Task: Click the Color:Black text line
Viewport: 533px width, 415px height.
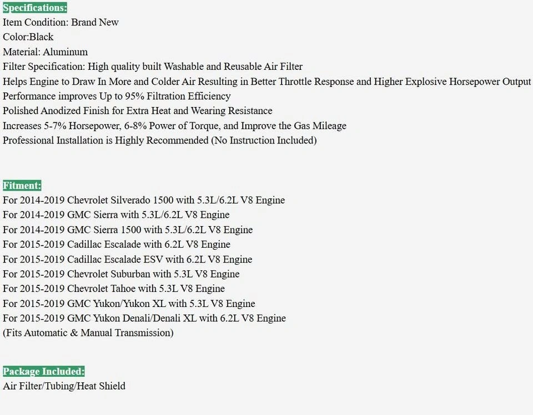Action: pyautogui.click(x=28, y=37)
